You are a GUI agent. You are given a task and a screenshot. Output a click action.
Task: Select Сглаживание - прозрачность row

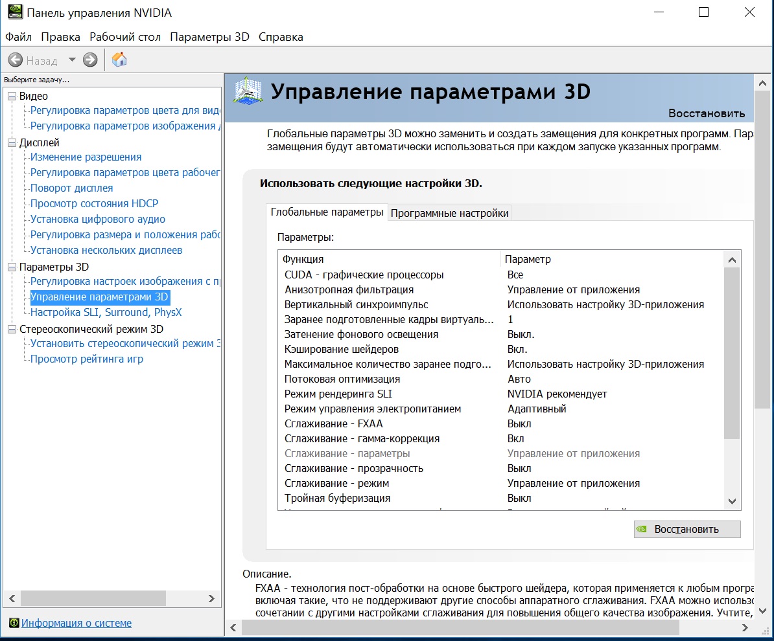tap(501, 468)
